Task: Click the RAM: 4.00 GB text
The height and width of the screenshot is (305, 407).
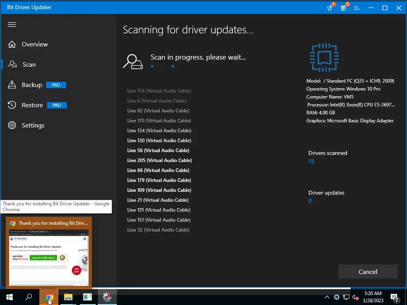Action: tap(321, 112)
